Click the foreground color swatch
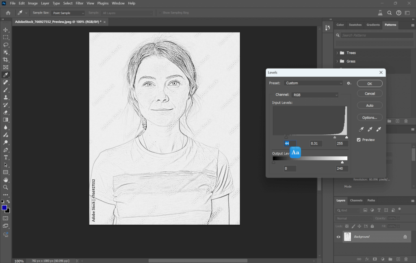416x263 pixels. (x=4, y=208)
